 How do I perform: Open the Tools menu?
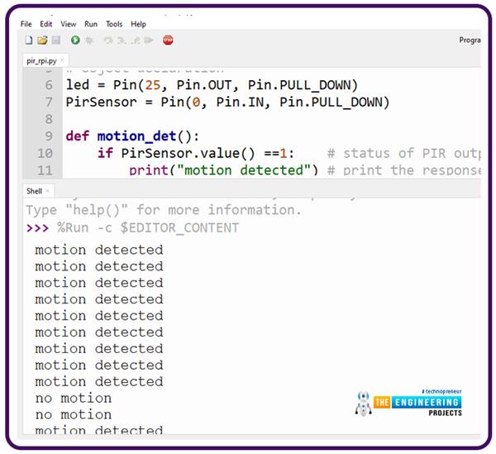tap(114, 24)
